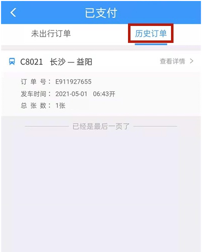Open 查看详情 for the order
This screenshot has height=252, width=202.
(172, 61)
